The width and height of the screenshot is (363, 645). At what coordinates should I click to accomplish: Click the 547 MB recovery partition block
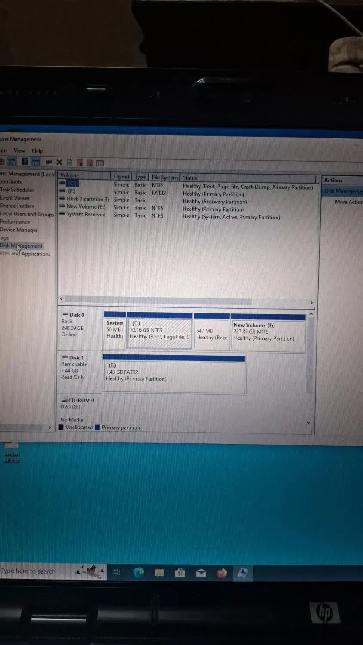(212, 331)
